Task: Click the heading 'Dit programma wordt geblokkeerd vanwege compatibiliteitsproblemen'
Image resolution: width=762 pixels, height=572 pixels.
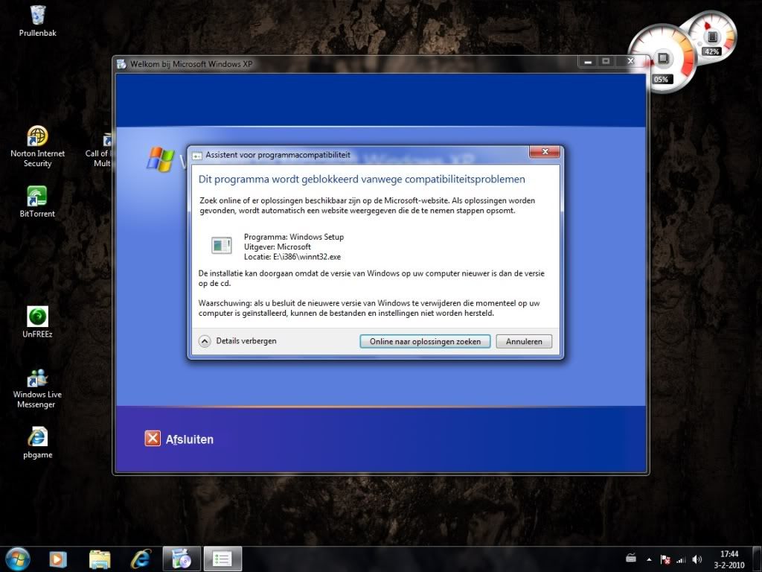Action: (362, 179)
